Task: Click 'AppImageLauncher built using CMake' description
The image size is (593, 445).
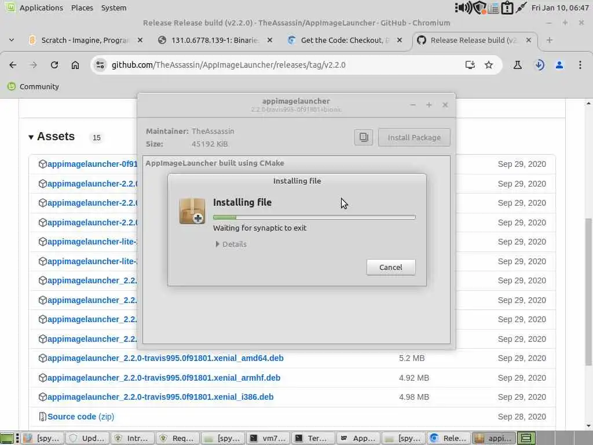Action: point(215,163)
